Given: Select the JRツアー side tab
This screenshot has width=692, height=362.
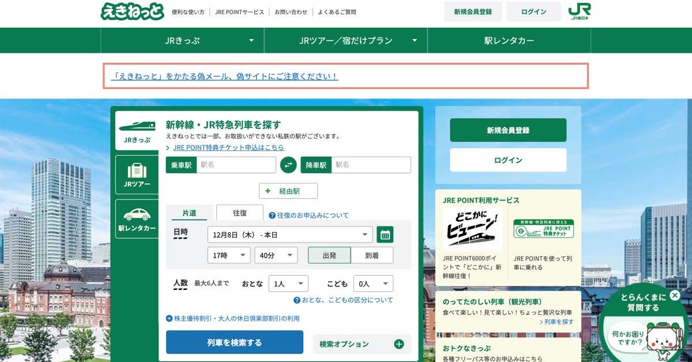Looking at the screenshot, I should tap(137, 175).
